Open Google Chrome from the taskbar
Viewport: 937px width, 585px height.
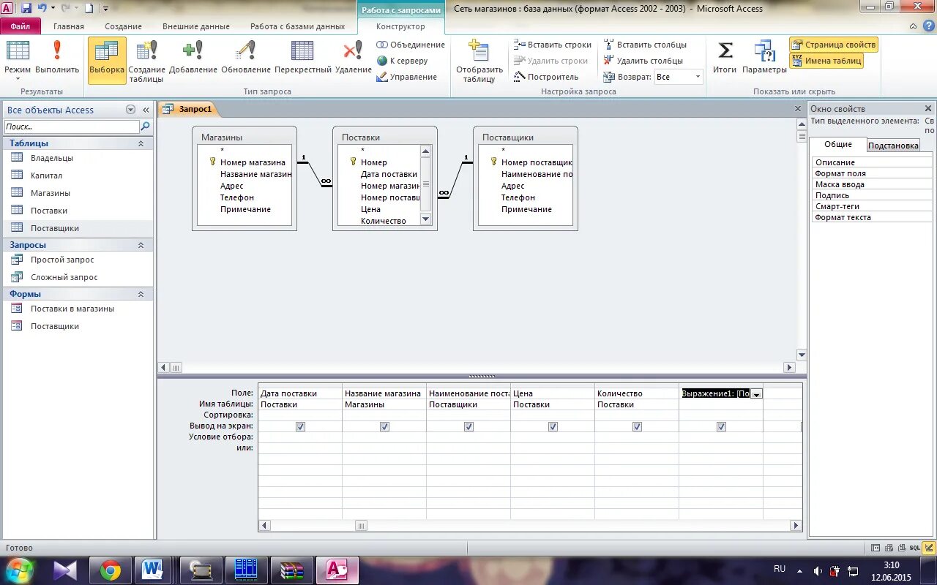(111, 570)
